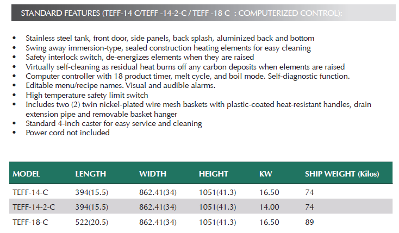Click the 522(20.5) length value
This screenshot has width=399, height=233.
92,222
